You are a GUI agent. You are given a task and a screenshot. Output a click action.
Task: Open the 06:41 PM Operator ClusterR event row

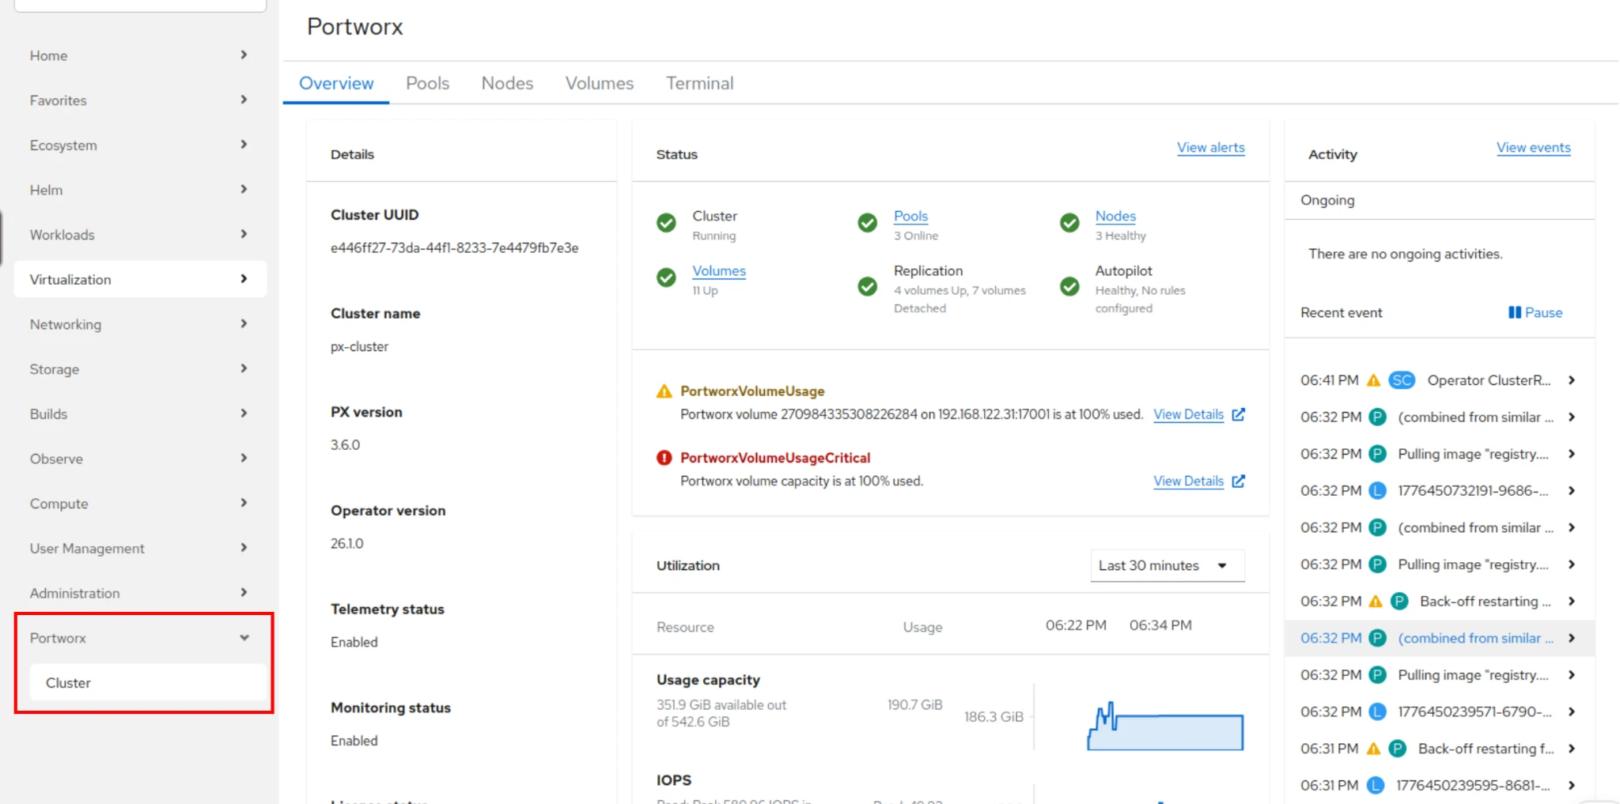[x=1439, y=380]
